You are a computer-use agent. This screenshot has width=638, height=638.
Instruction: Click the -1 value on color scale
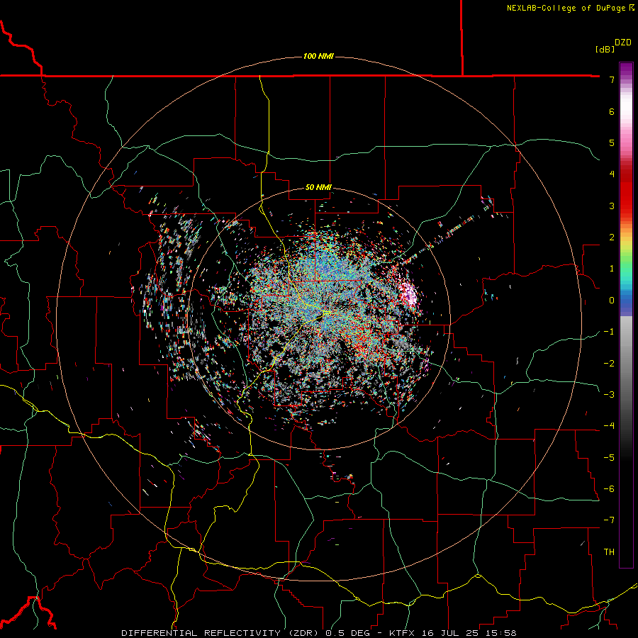(x=609, y=332)
